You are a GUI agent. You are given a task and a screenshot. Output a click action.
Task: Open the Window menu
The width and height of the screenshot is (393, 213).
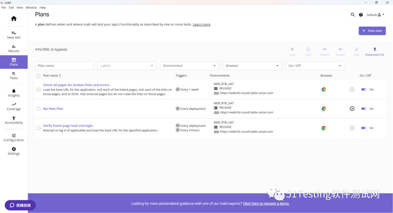pyautogui.click(x=31, y=8)
